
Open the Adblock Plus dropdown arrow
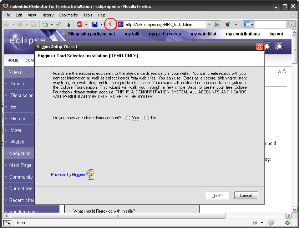point(86,24)
